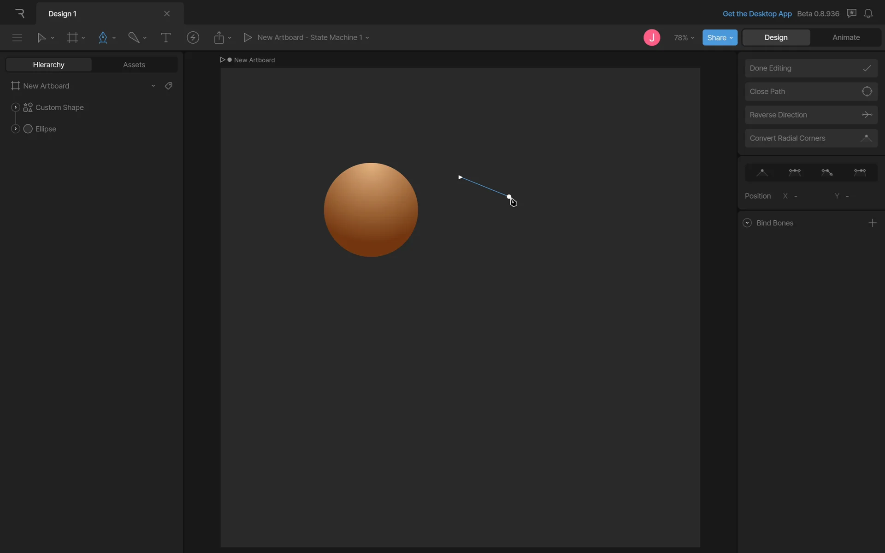Switch to the Assets tab
Image resolution: width=885 pixels, height=553 pixels.
(x=134, y=65)
